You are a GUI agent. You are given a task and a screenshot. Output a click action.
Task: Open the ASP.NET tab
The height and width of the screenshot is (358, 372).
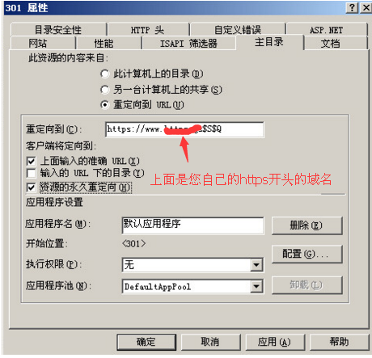[327, 30]
